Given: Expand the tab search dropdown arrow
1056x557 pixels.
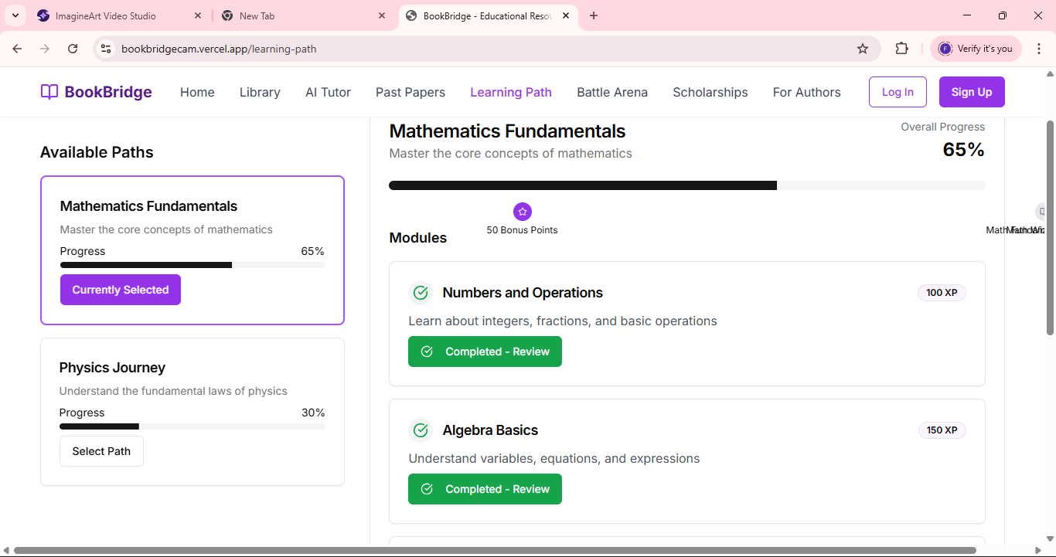Looking at the screenshot, I should tap(15, 15).
